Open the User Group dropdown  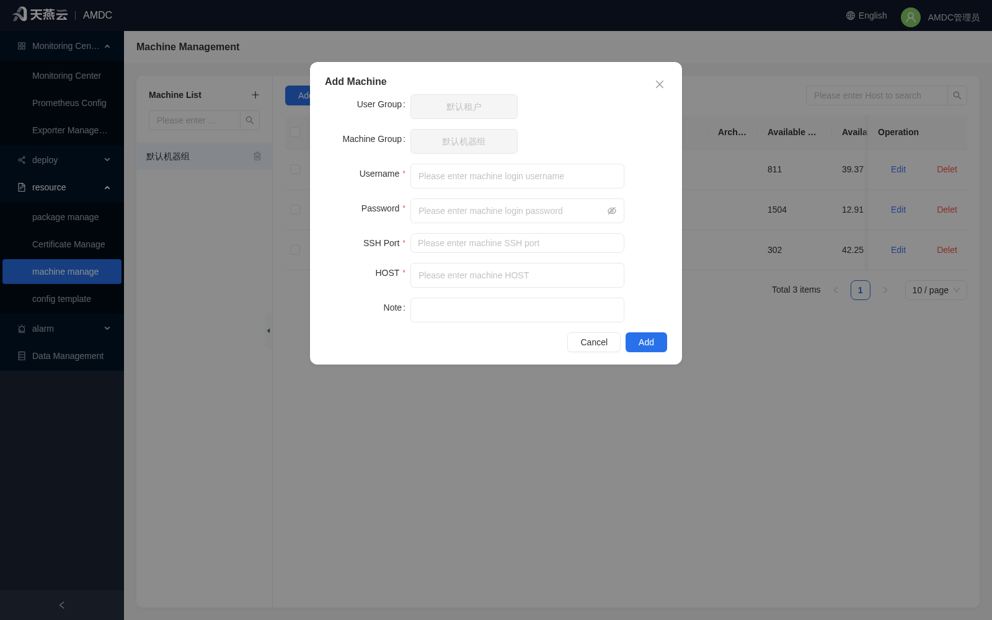click(464, 107)
